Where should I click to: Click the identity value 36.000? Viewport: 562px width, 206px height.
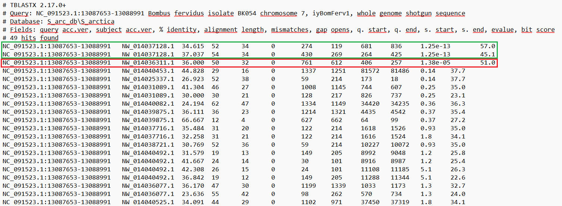[193, 62]
